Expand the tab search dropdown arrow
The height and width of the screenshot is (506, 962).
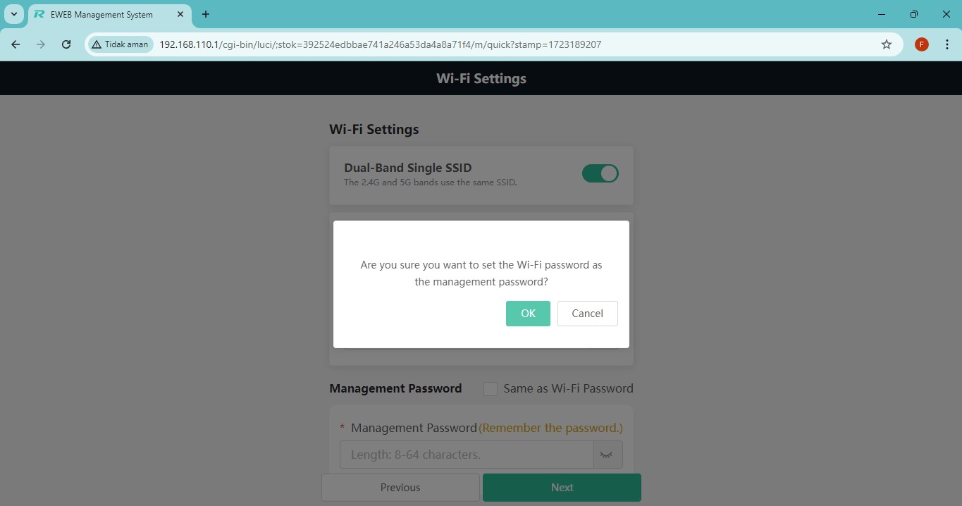pos(13,14)
